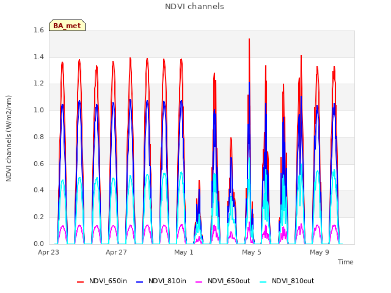Toggle the NDVI_810out legend entry

point(287,281)
